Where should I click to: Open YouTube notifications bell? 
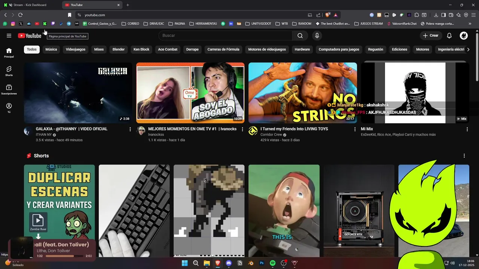click(x=449, y=35)
